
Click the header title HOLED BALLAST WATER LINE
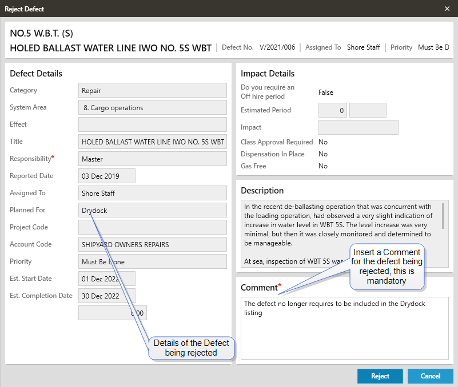(x=111, y=48)
